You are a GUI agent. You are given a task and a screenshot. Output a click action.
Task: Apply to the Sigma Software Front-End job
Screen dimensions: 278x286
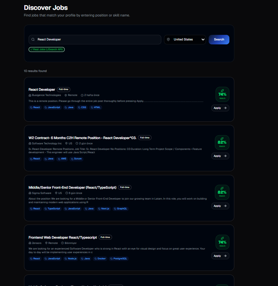click(x=220, y=206)
